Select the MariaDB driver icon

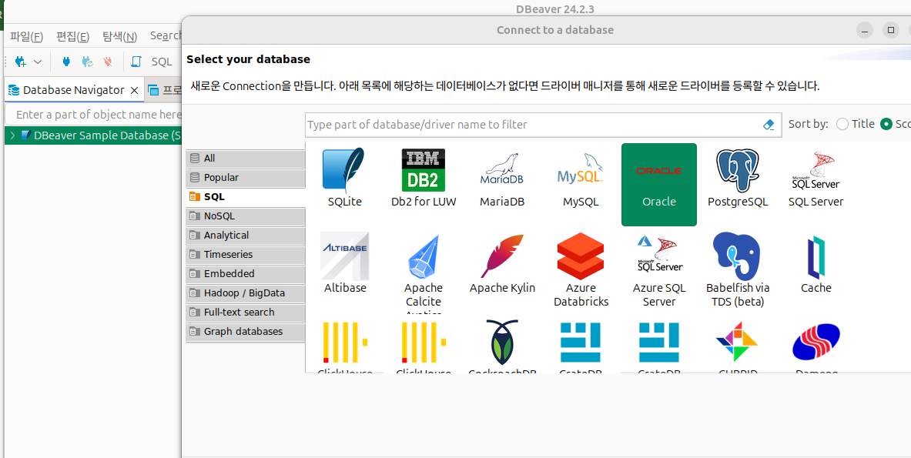[501, 177]
